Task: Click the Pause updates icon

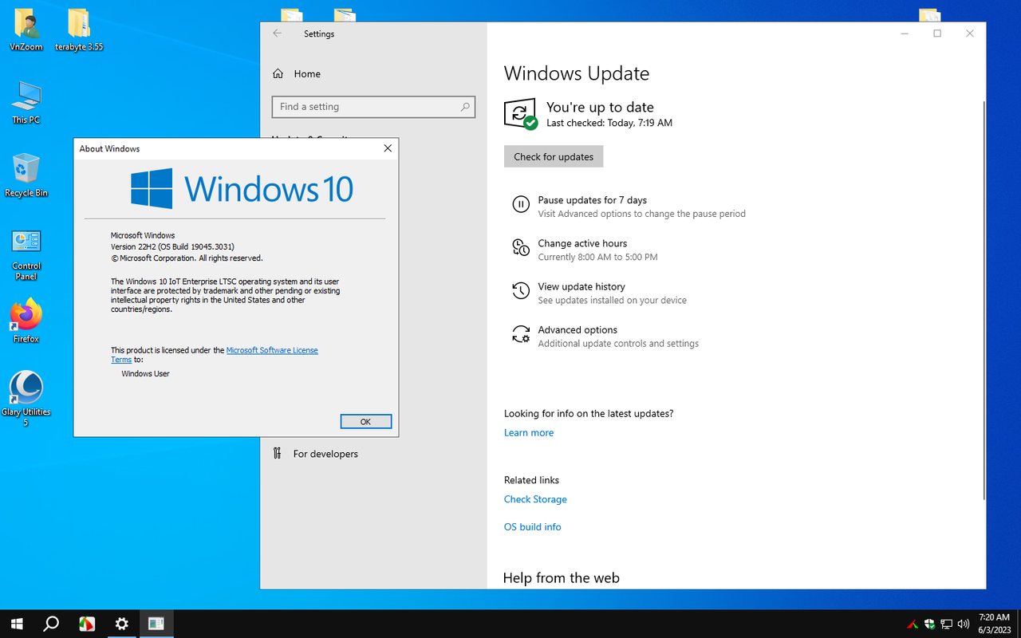Action: point(520,204)
